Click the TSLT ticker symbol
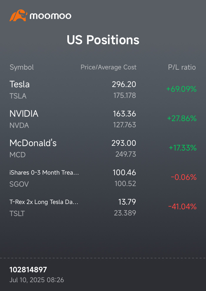 [17, 214]
